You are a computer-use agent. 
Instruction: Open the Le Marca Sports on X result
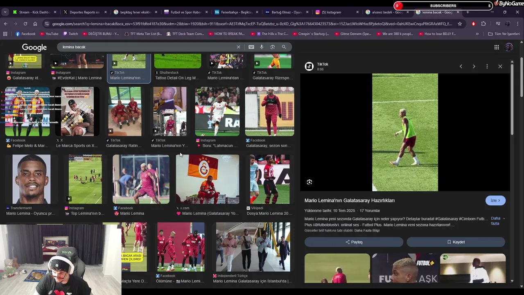coord(77,111)
